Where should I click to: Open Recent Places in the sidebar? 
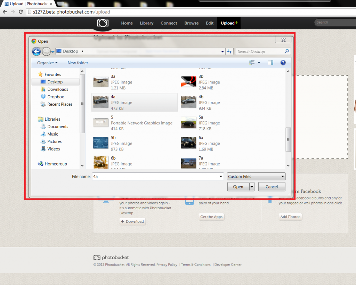[60, 104]
